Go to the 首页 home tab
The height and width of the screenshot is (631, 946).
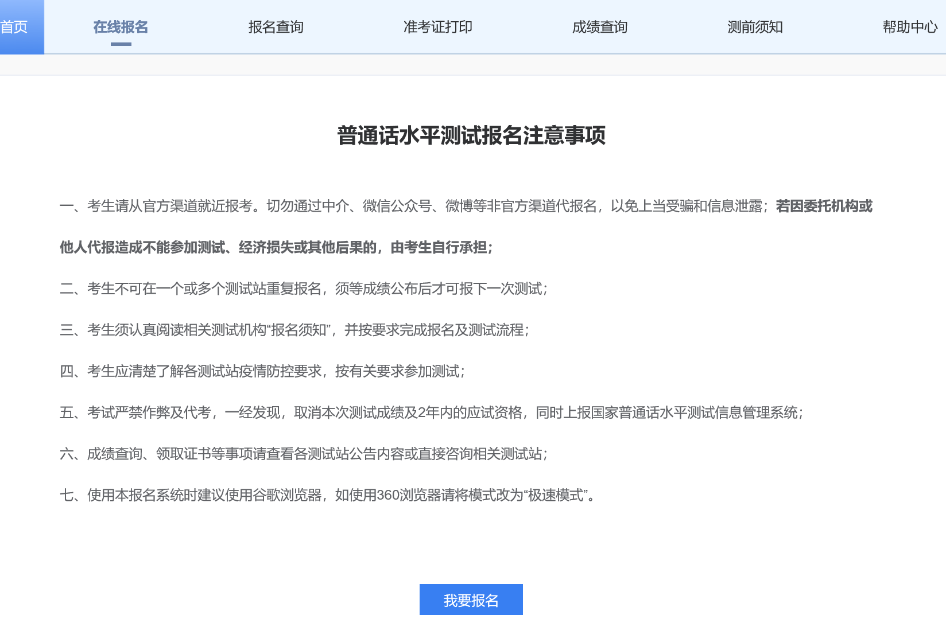tap(15, 27)
